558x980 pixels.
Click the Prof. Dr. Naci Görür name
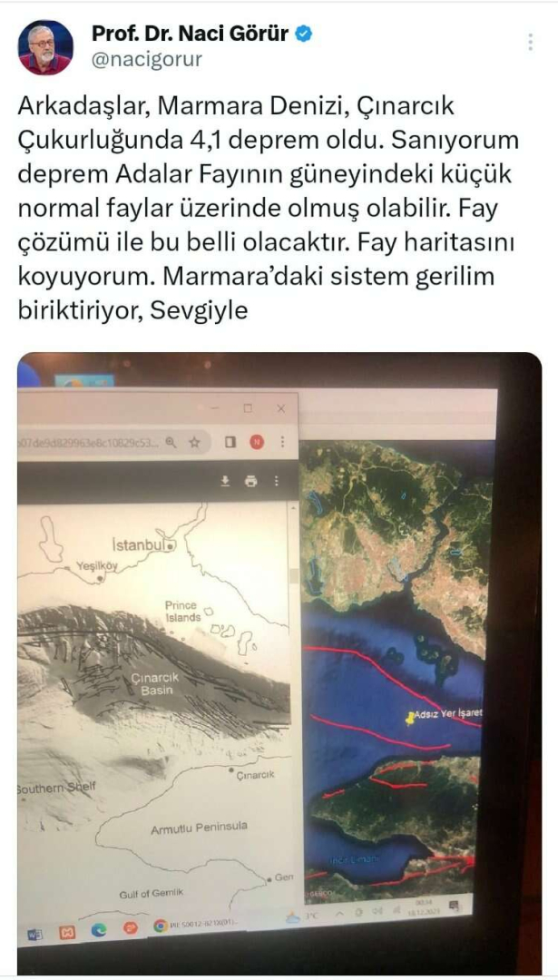click(x=191, y=34)
